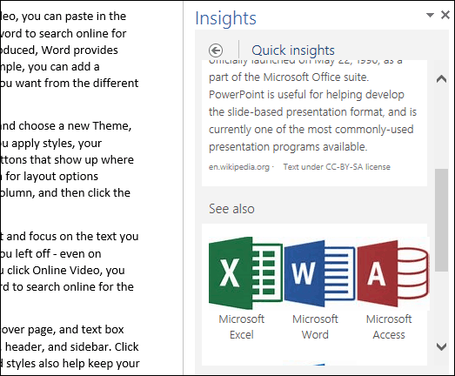Viewport: 455px width, 376px height.
Task: Open the Text under CC-BY-SA license link
Action: tap(337, 167)
